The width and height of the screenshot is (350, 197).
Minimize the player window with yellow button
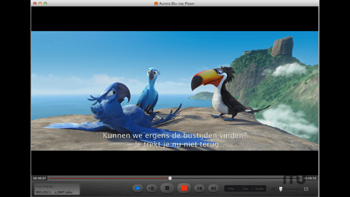40,3
